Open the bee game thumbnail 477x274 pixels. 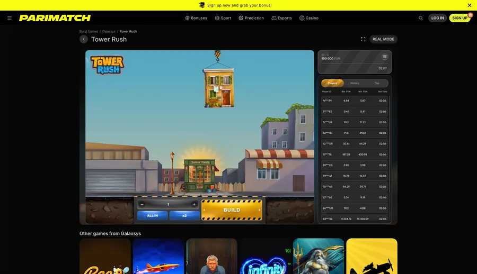pos(105,256)
